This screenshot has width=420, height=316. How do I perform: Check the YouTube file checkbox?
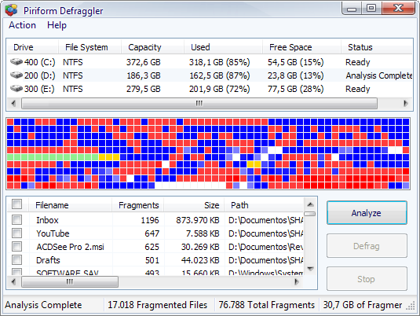pos(16,233)
